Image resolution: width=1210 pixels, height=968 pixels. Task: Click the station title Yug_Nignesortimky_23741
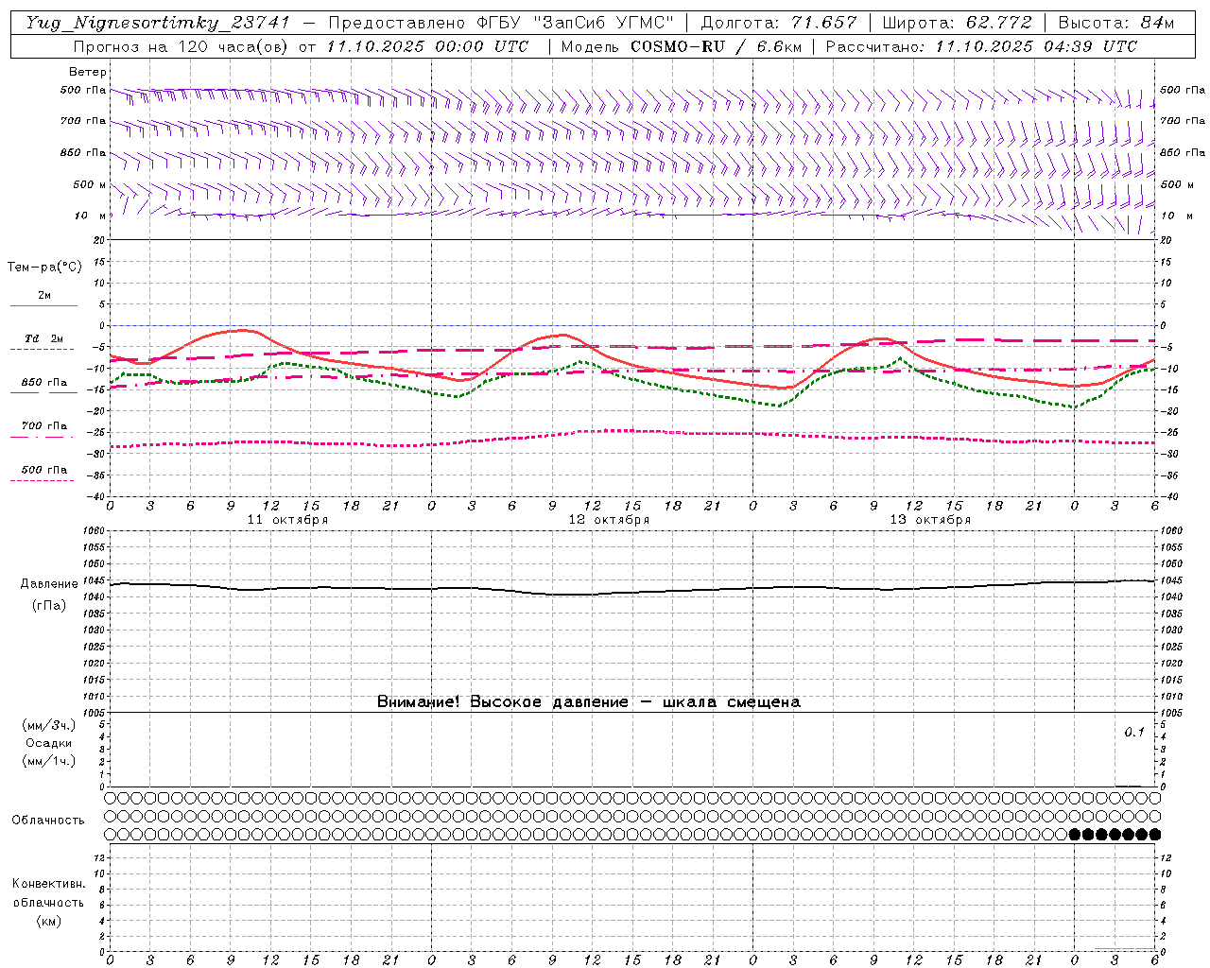tap(158, 24)
